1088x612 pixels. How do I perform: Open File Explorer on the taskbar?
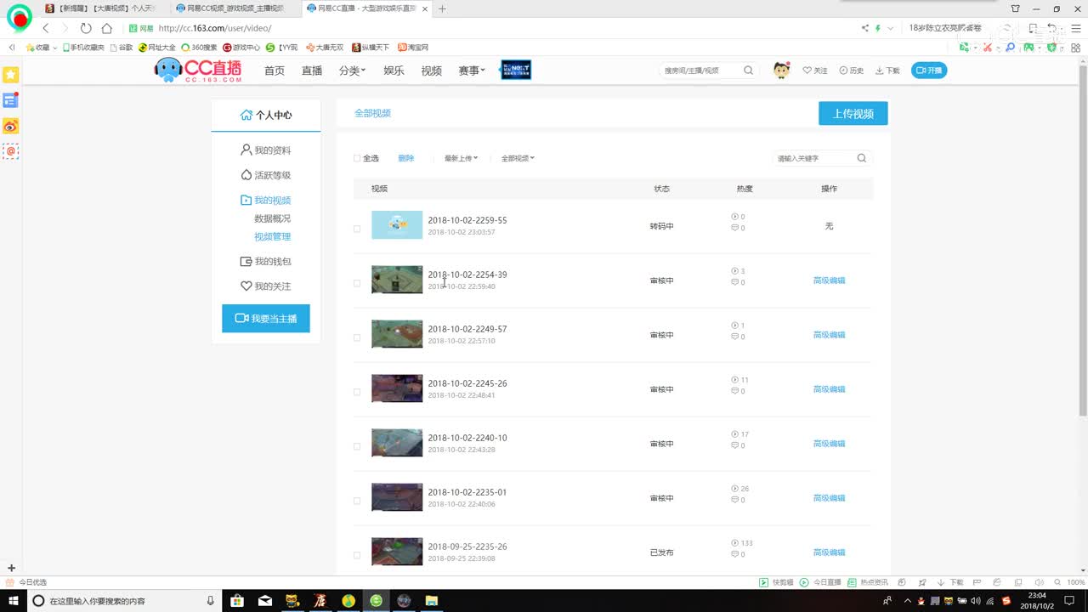click(431, 601)
